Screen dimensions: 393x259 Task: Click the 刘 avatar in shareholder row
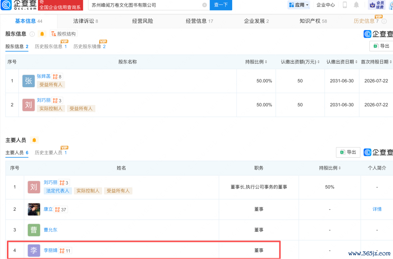[x=29, y=105]
